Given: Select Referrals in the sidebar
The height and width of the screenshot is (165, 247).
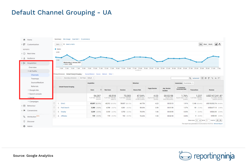Looking at the screenshot, I should click(35, 86).
